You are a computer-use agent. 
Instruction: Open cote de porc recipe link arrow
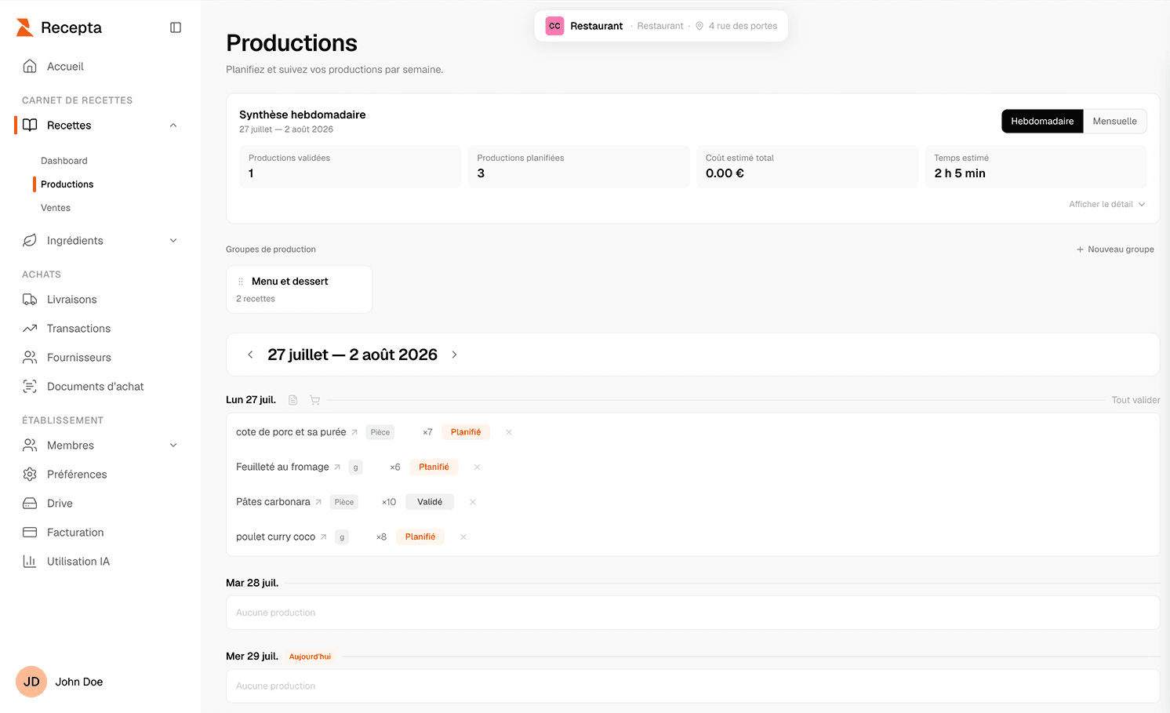354,432
